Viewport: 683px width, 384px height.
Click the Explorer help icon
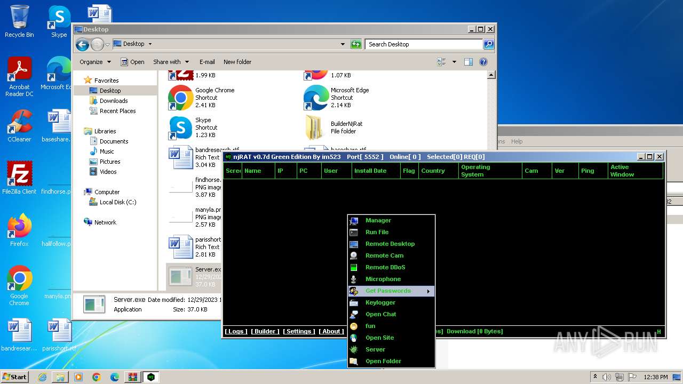pos(483,62)
